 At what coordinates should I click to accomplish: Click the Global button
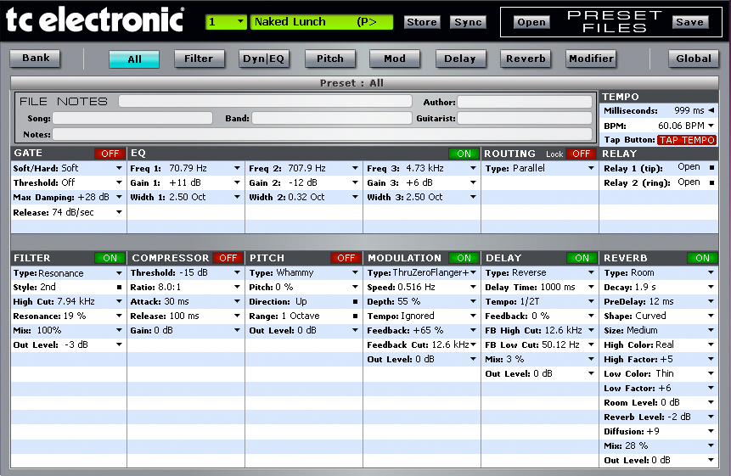[694, 59]
